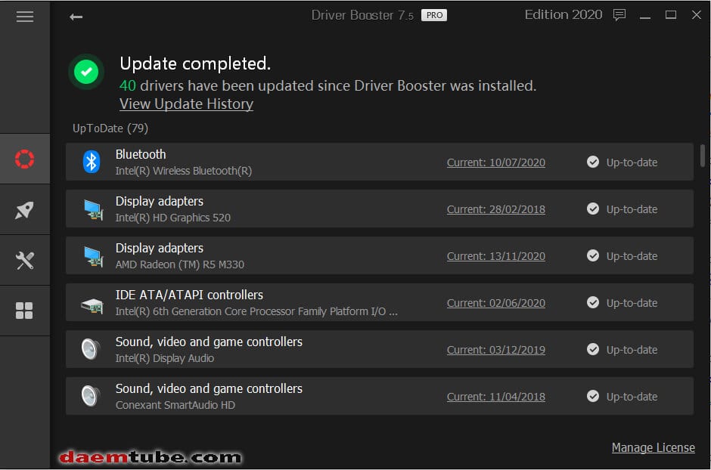The image size is (711, 470).
Task: Click the Conexant SmartAudio speaker icon
Action: (92, 396)
